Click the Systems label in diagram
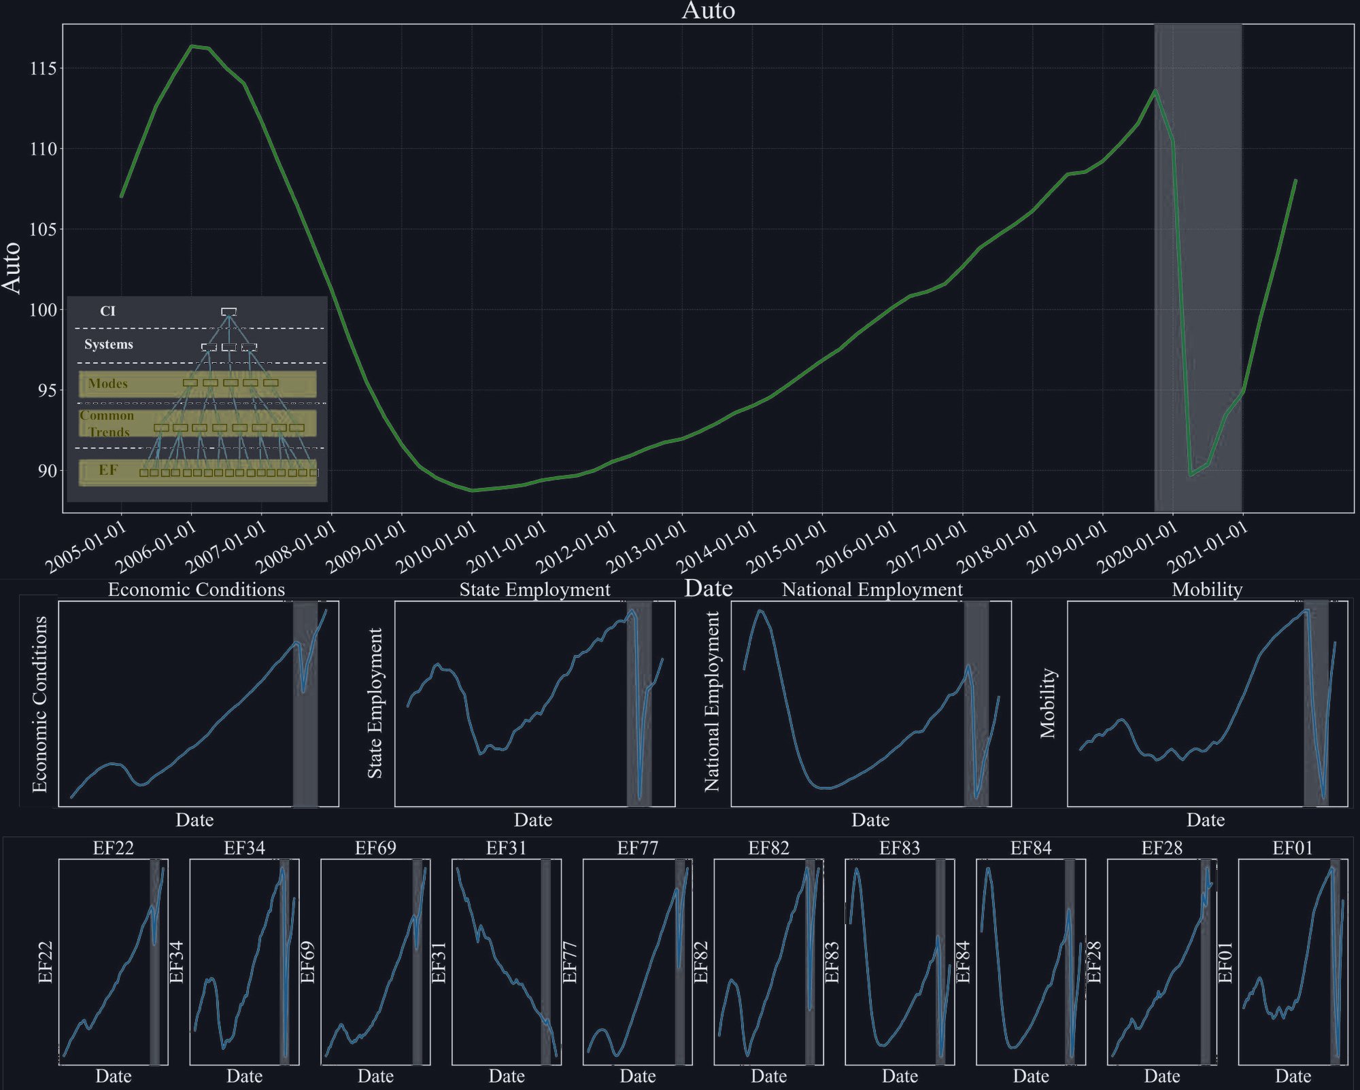 tap(109, 345)
